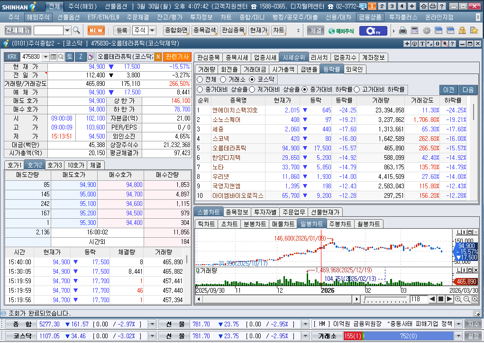Open dropdown next to 코스닥 index ticker
Viewport: 484px width, 343px height.
(152, 336)
